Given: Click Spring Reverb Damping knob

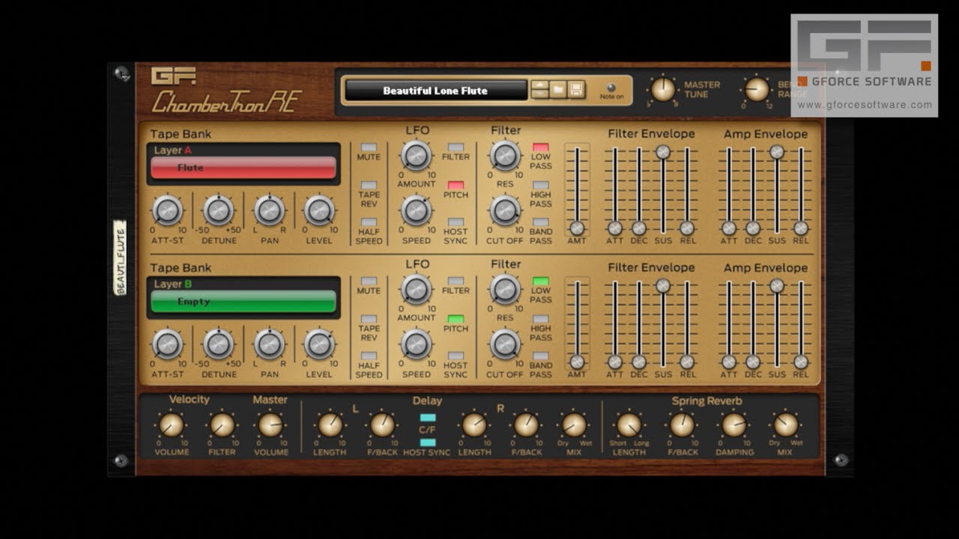Looking at the screenshot, I should pos(734,425).
